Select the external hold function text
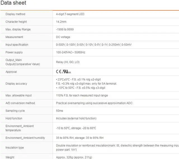The image size is (179, 159). pos(76,118)
